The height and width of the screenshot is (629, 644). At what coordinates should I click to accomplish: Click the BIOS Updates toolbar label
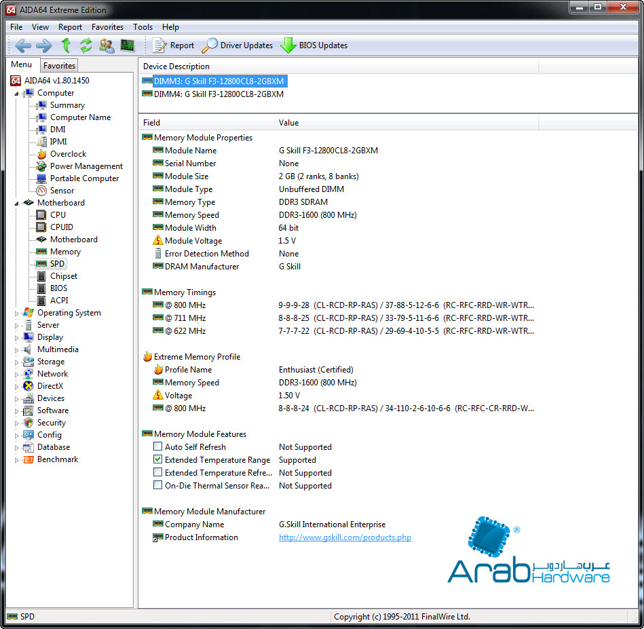point(323,45)
